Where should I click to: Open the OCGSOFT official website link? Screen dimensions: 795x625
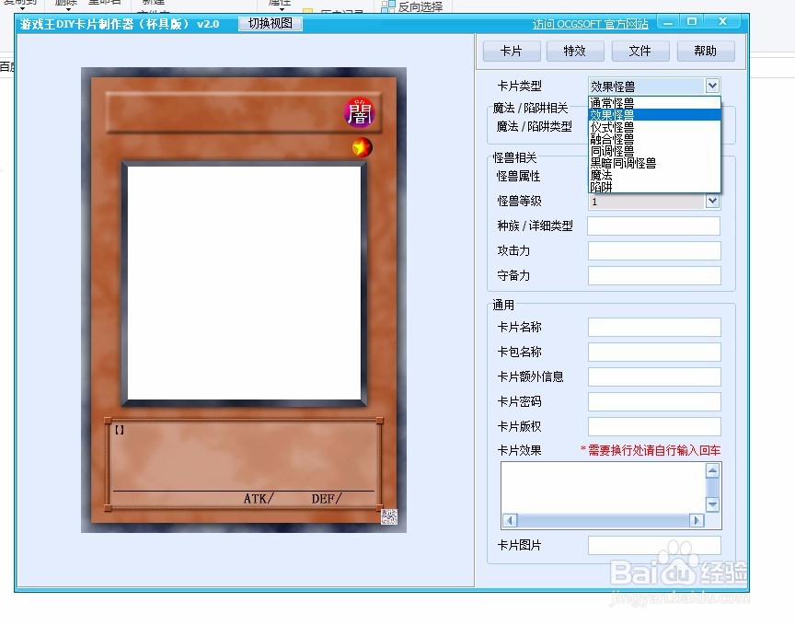point(590,24)
